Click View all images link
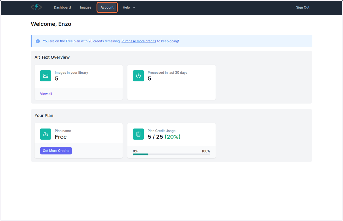Image resolution: width=343 pixels, height=221 pixels. (46, 94)
